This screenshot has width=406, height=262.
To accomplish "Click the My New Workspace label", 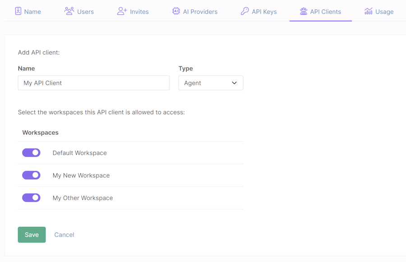I will click(x=81, y=176).
